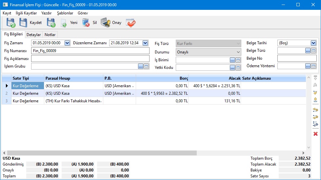Open the İlgili Kayıtlar menu

[x=26, y=13]
